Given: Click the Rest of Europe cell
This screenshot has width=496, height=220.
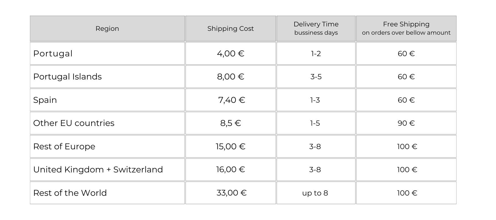Looking at the screenshot, I should 64,146.
